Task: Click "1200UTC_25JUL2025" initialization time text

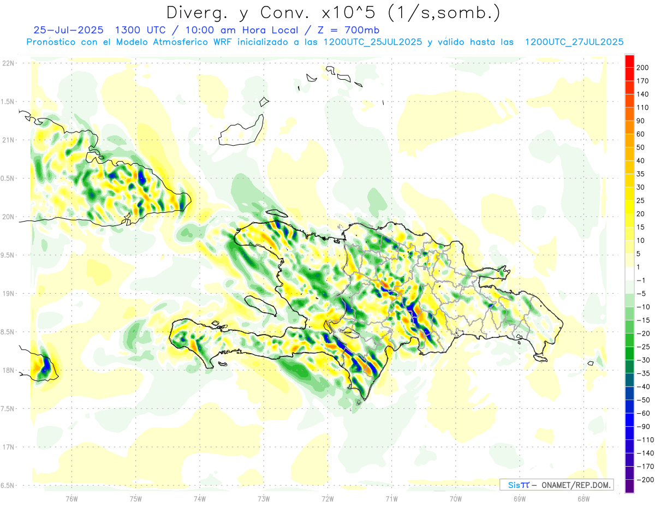Action: pos(372,42)
